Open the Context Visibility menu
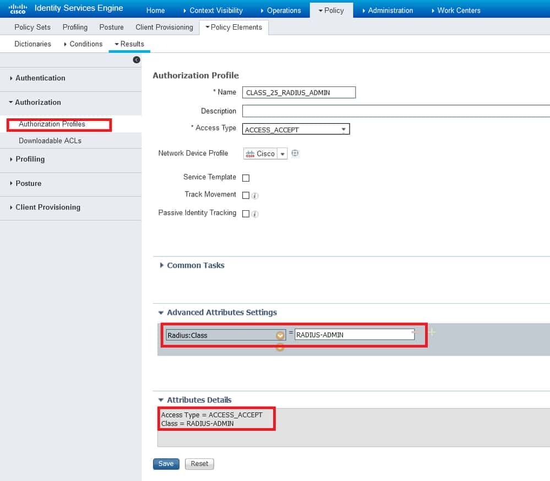 pyautogui.click(x=213, y=10)
